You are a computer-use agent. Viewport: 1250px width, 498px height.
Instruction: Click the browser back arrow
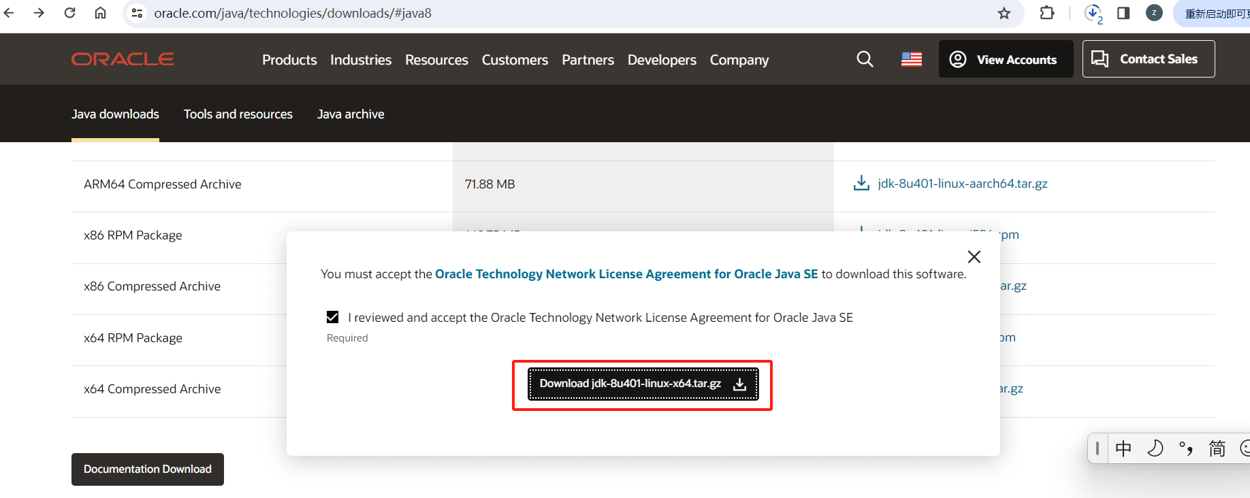point(9,13)
